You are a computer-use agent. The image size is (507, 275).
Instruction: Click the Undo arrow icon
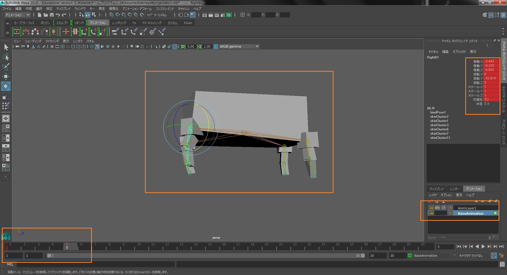58,15
